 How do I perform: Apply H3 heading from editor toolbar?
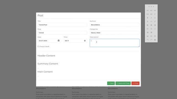[155, 10]
